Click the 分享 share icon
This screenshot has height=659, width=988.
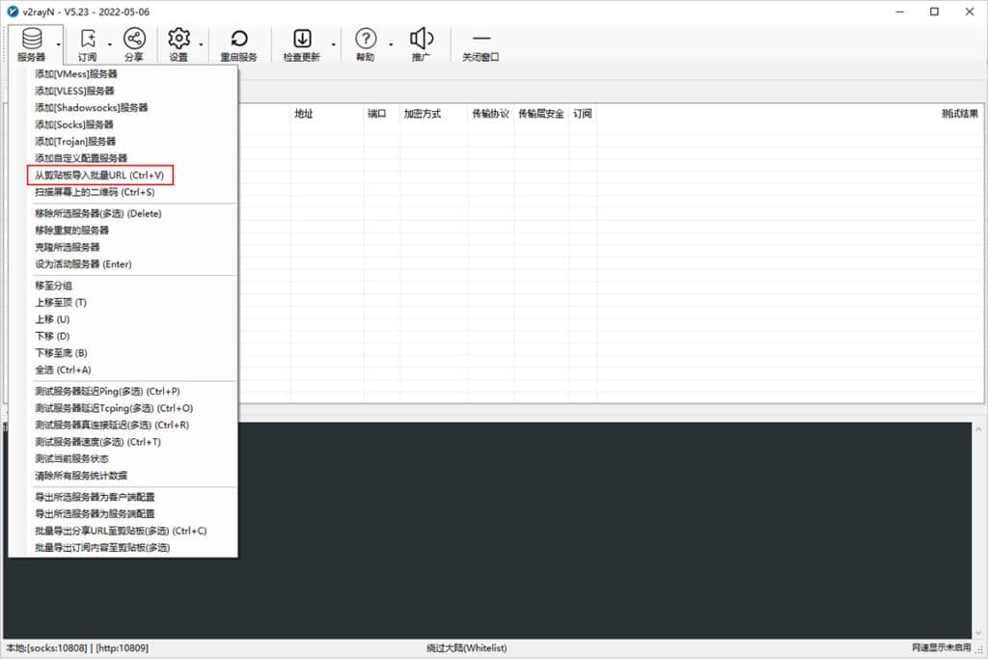(134, 40)
